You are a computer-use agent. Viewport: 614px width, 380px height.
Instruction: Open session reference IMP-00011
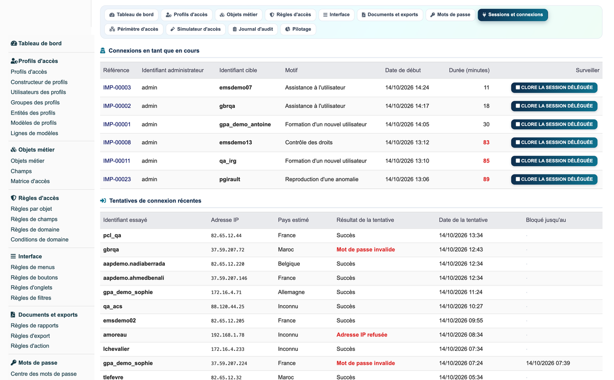pyautogui.click(x=117, y=161)
